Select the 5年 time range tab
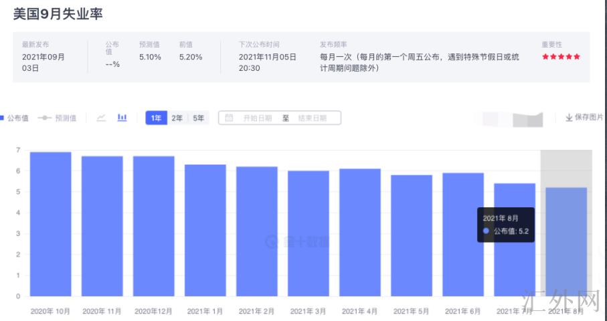The height and width of the screenshot is (321, 607). tap(199, 118)
